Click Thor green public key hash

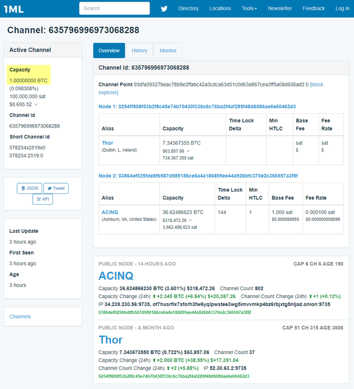174,376
